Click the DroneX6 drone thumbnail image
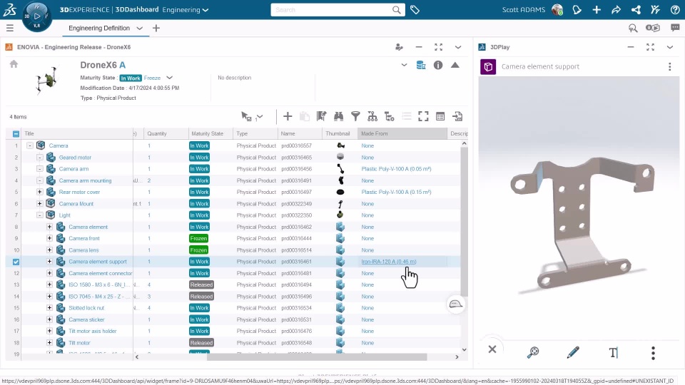This screenshot has width=685, height=385. (x=47, y=81)
